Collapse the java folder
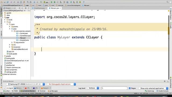The width and height of the screenshot is (172, 97). click(10, 29)
